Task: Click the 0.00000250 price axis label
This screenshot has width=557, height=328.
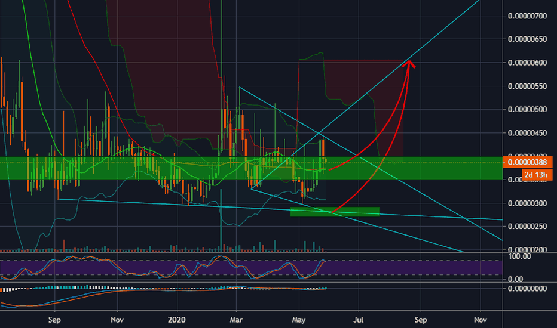Action: [x=528, y=226]
